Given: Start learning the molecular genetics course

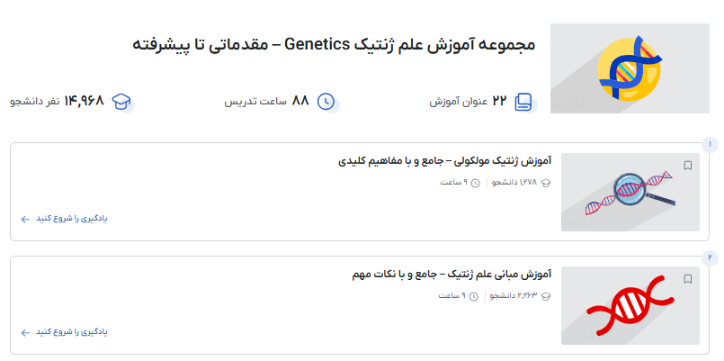Looking at the screenshot, I should coord(70,219).
